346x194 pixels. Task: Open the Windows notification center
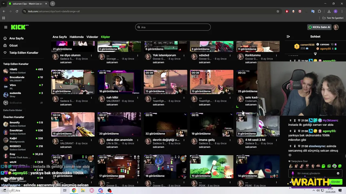(340, 190)
